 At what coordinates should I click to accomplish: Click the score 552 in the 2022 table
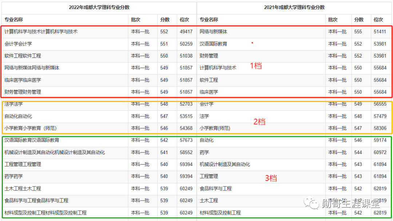[x=164, y=32]
